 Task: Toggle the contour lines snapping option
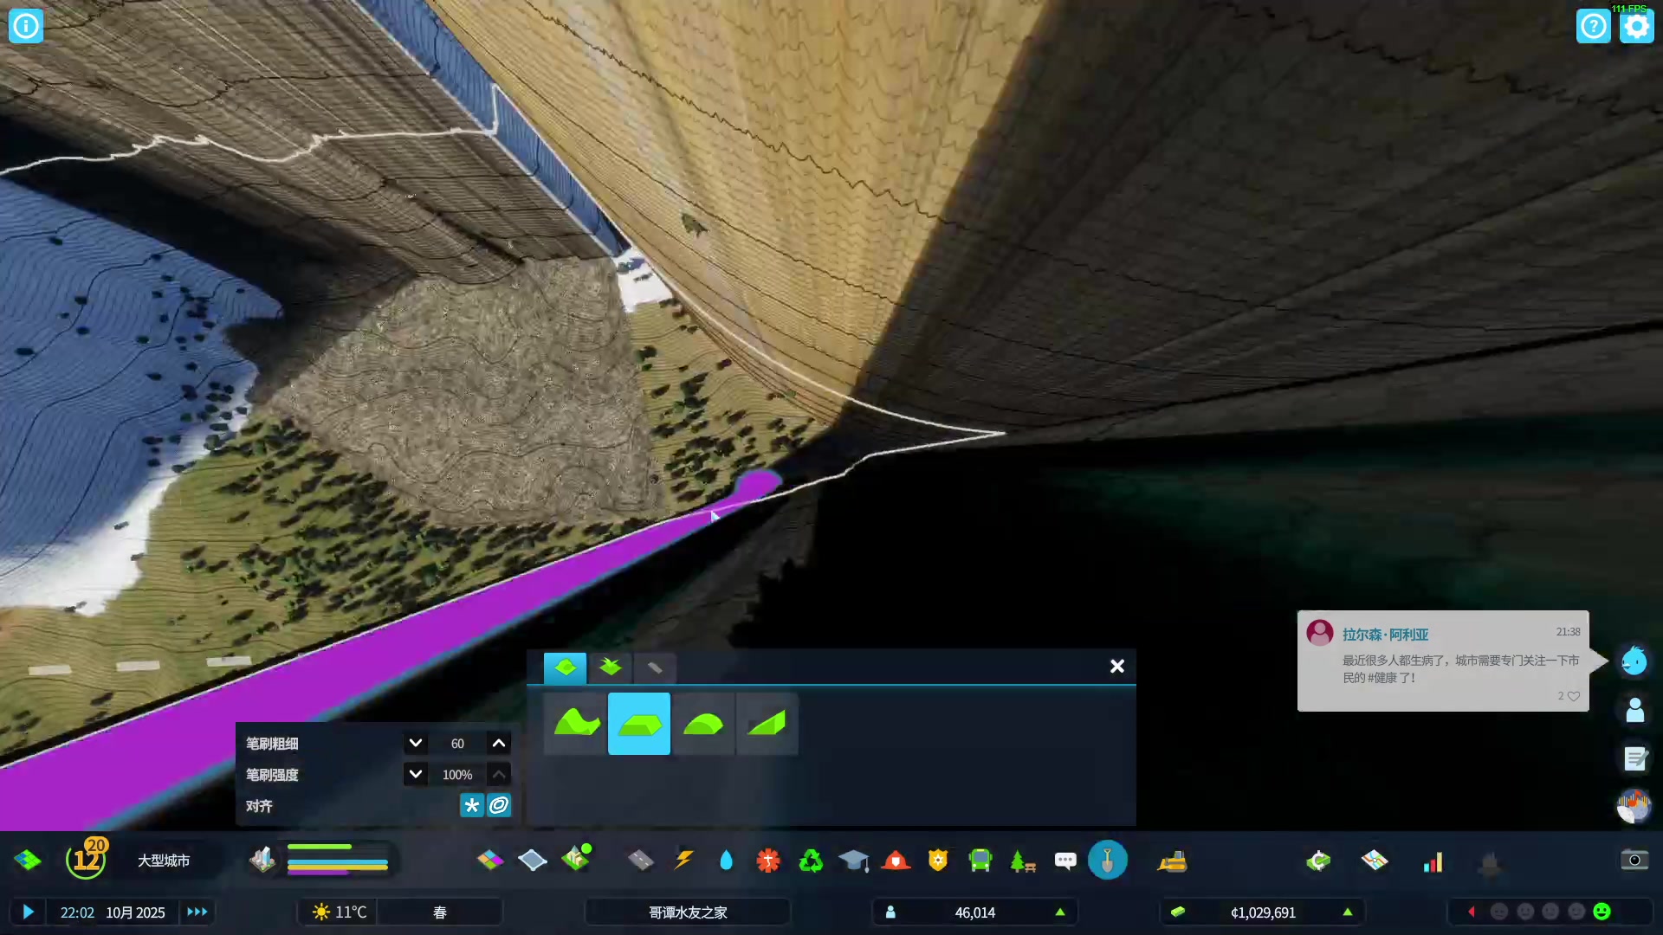(499, 805)
